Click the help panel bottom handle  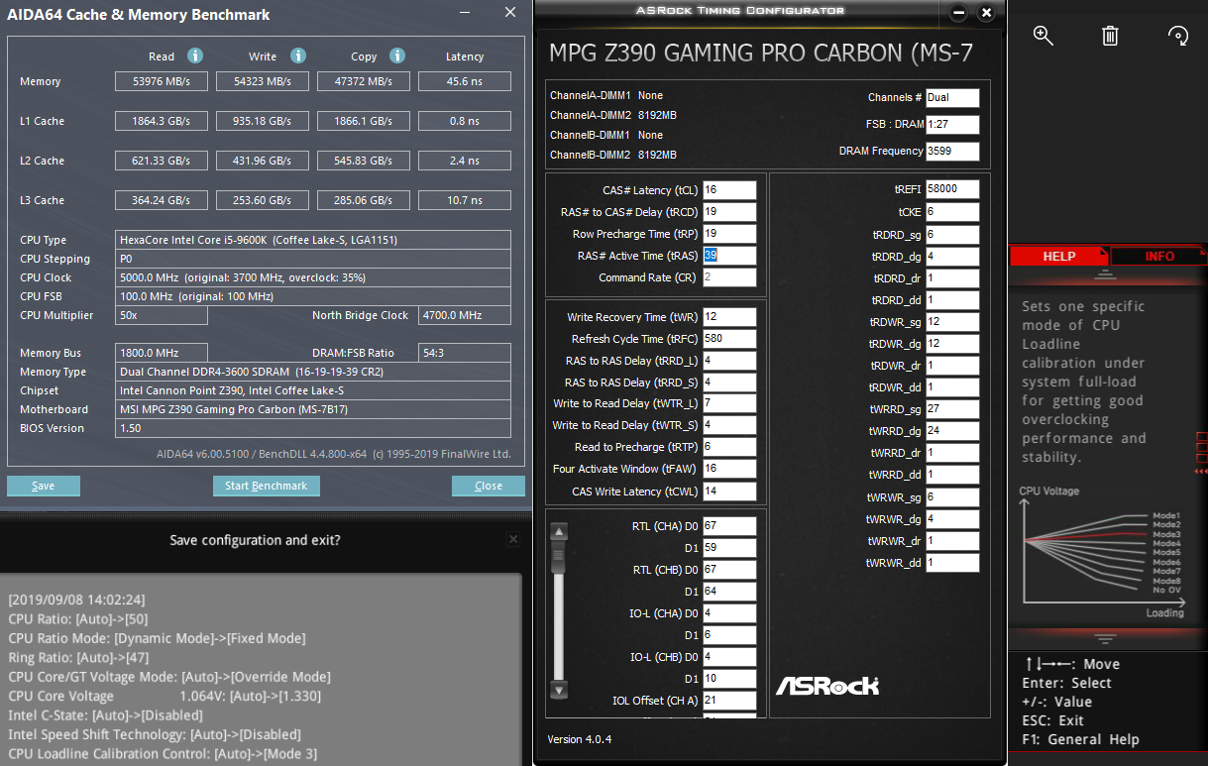pyautogui.click(x=1106, y=638)
